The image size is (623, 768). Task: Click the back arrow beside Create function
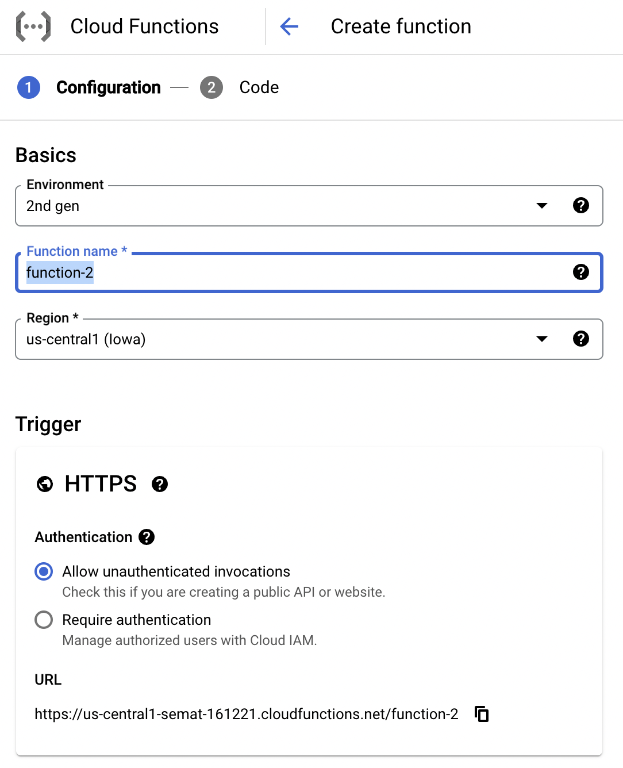point(289,26)
